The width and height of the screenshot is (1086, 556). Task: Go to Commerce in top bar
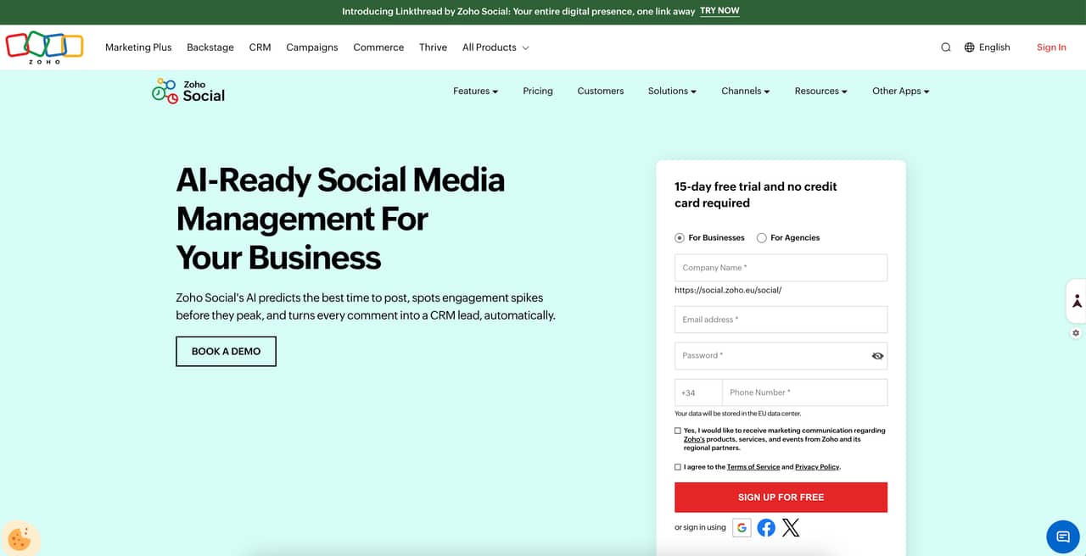(378, 47)
